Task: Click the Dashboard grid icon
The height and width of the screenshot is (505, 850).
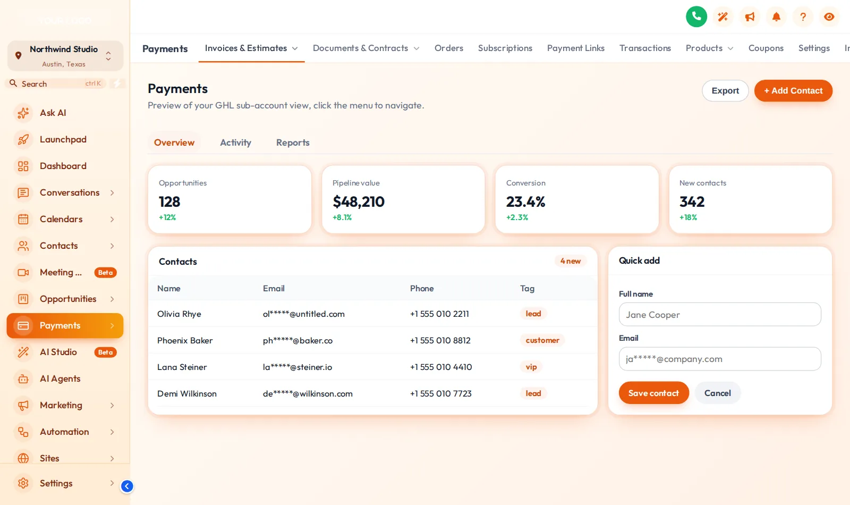Action: click(x=23, y=166)
